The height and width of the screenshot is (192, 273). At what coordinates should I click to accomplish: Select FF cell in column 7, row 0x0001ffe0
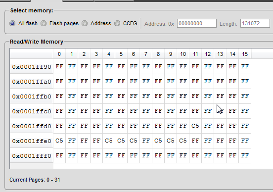tap(146, 141)
